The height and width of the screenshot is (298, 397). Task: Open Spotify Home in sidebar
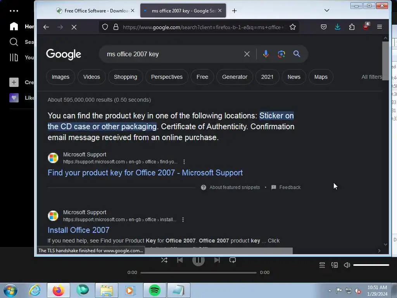pyautogui.click(x=22, y=26)
